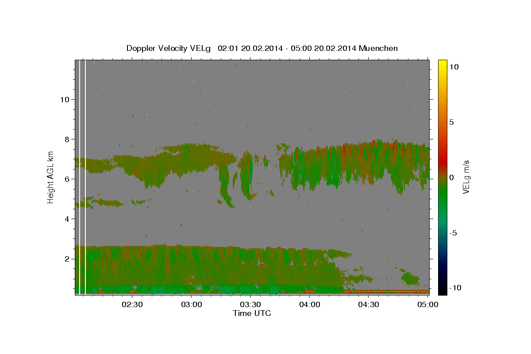Click the black bottom of the colorbar
531x354 pixels.
pyautogui.click(x=442, y=290)
